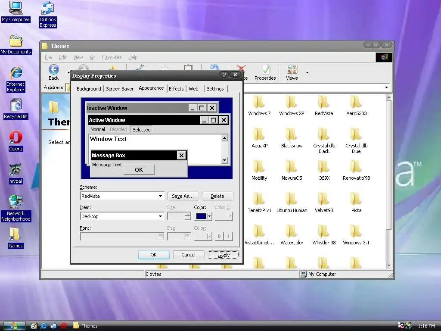The image size is (441, 331).
Task: Select the Renovatio'98 theme folder
Action: (x=356, y=170)
